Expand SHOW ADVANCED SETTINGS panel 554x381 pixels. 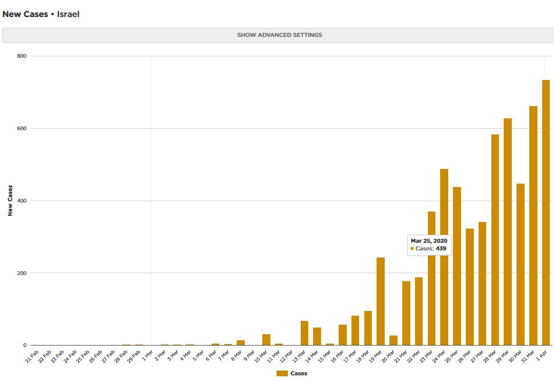279,35
